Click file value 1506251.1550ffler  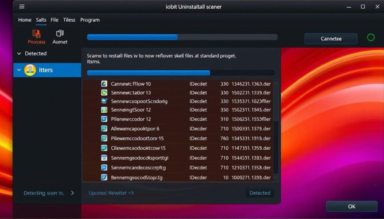251,119
